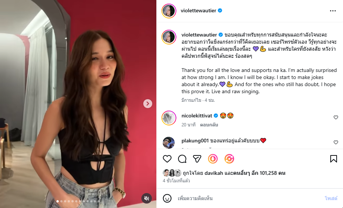Like nicolekittivat's comment
The height and width of the screenshot is (208, 343).
pos(336,117)
